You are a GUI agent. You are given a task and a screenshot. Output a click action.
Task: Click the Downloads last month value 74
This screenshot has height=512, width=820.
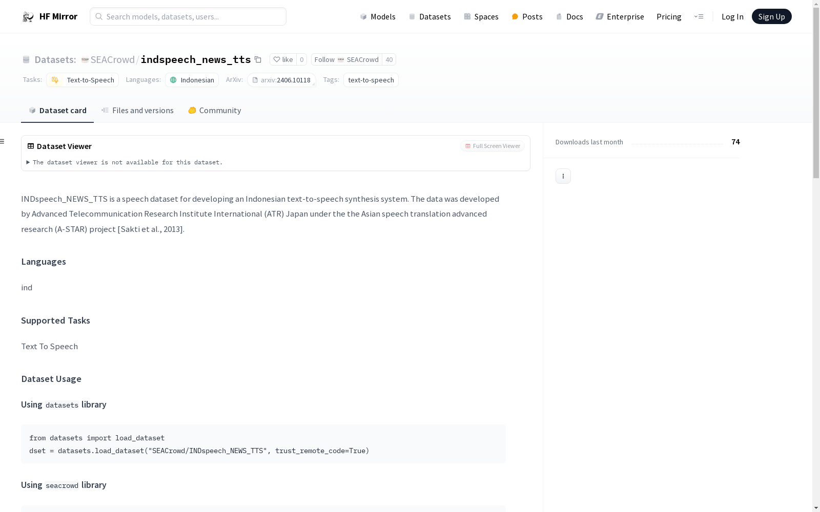click(x=735, y=142)
